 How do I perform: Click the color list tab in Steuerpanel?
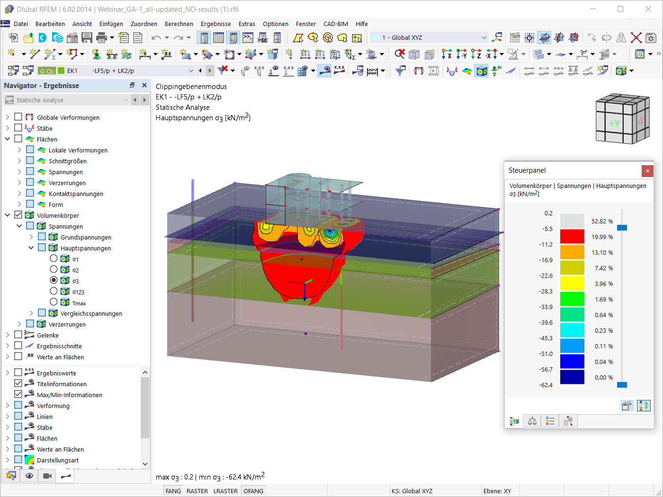pyautogui.click(x=550, y=421)
